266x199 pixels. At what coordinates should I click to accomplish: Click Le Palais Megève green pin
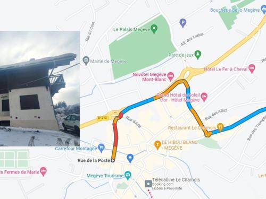pyautogui.click(x=154, y=29)
